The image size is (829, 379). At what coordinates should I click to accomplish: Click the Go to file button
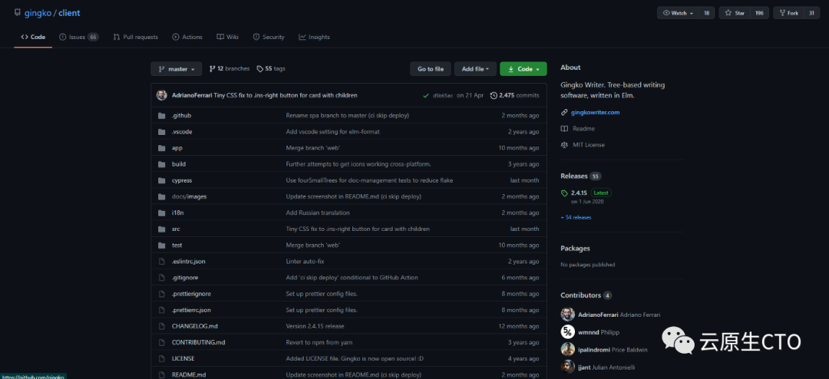[x=431, y=69]
